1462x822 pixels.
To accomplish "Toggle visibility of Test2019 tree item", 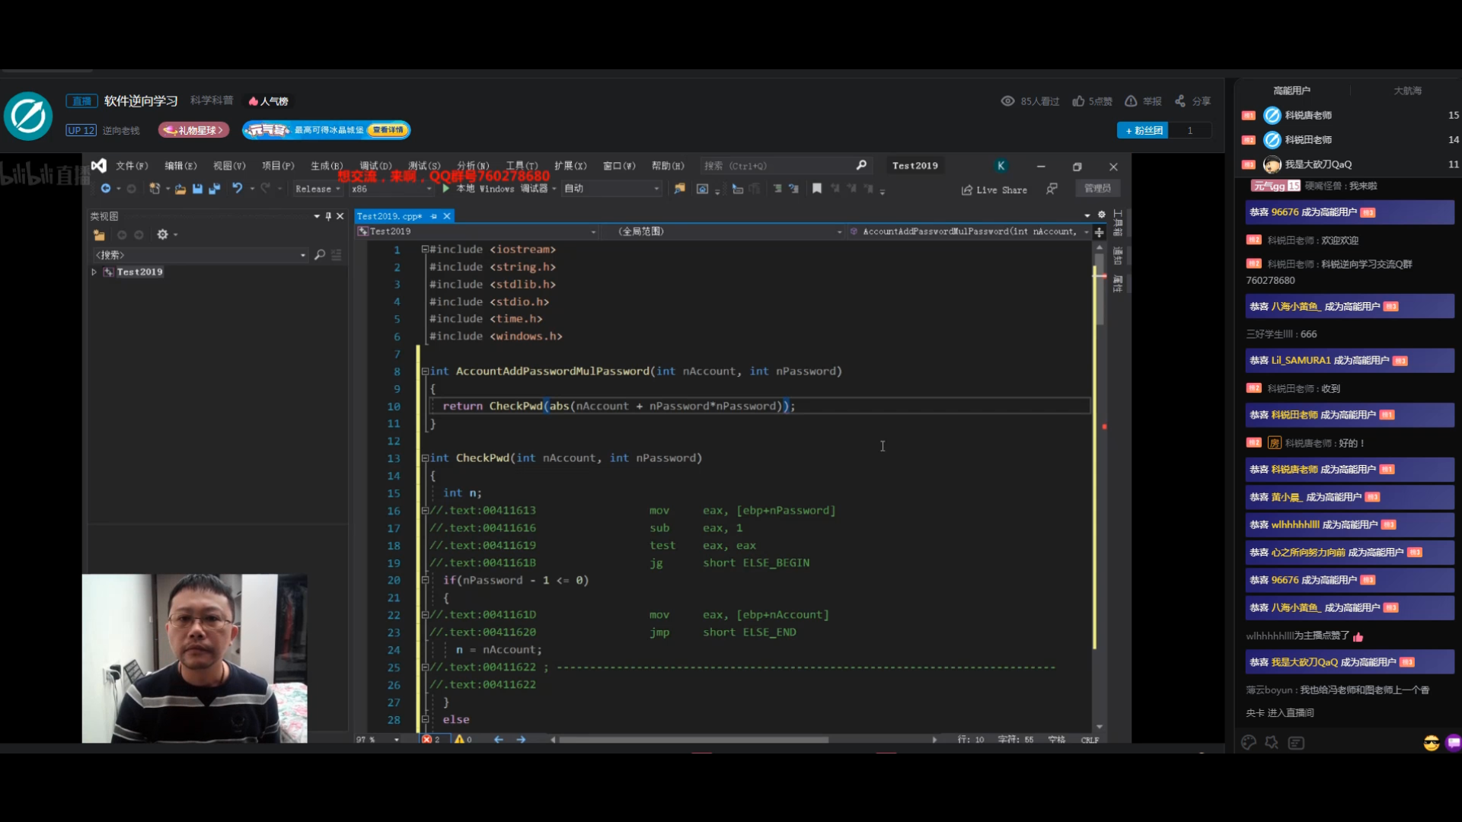I will [x=94, y=271].
